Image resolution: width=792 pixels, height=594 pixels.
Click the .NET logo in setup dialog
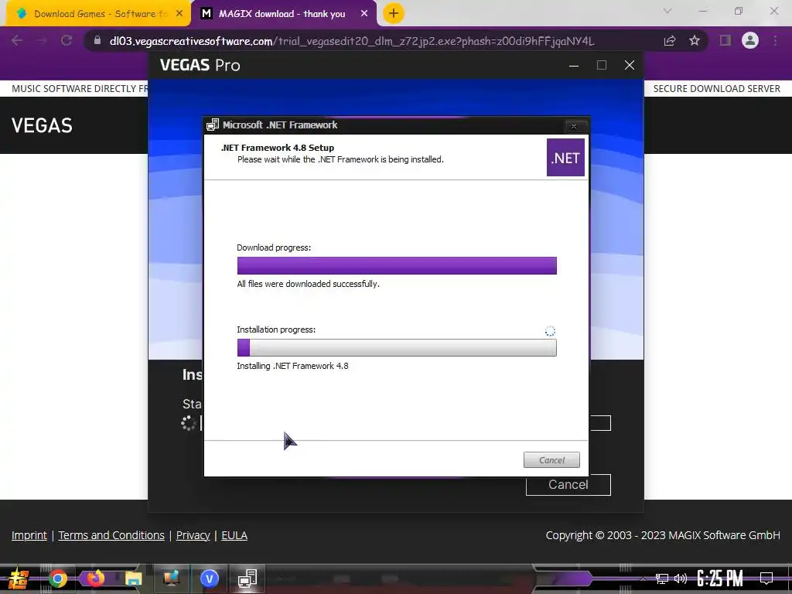click(x=565, y=158)
